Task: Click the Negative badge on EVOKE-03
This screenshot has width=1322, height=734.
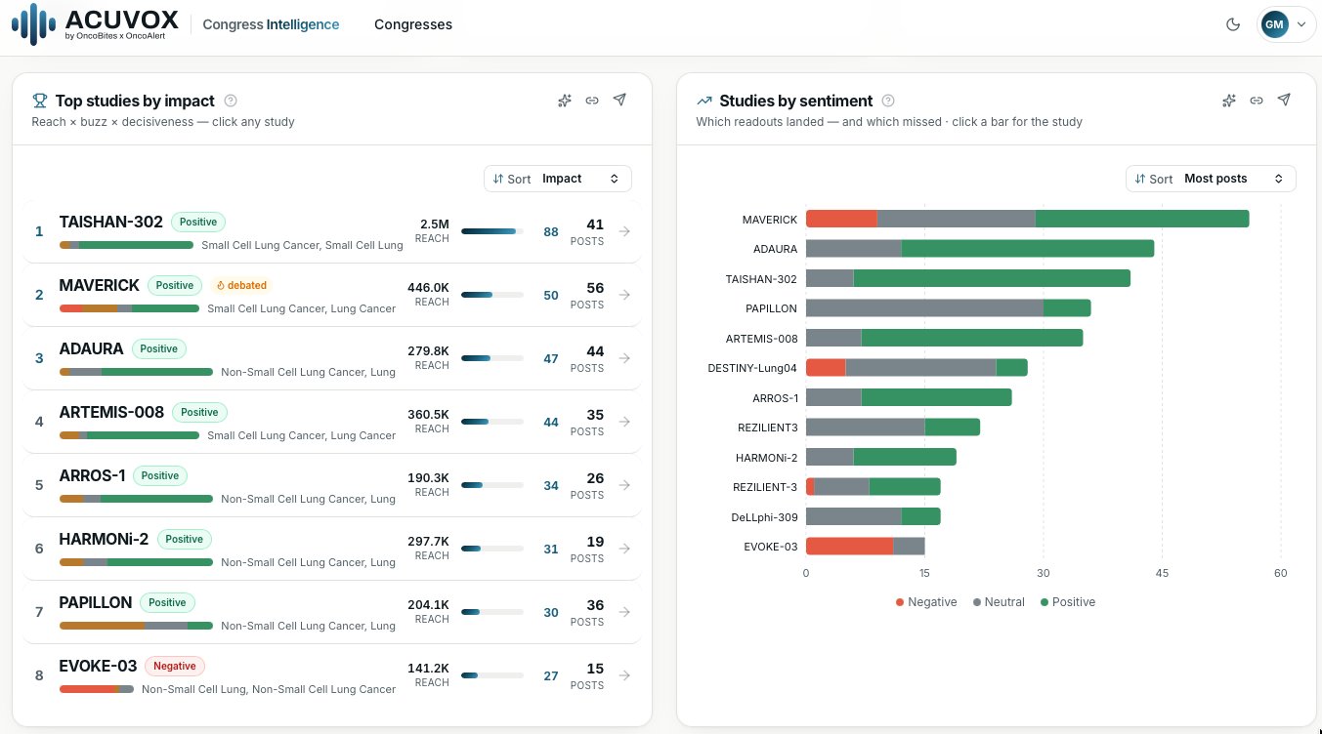Action: coord(175,666)
